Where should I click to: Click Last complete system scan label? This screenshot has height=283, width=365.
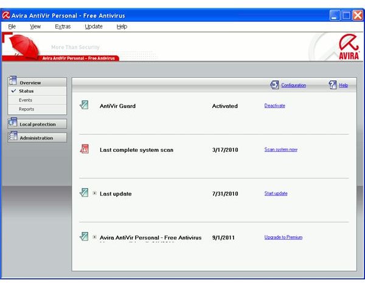(x=136, y=150)
